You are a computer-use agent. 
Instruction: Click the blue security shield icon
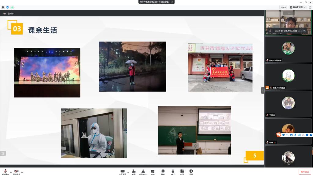7,7
